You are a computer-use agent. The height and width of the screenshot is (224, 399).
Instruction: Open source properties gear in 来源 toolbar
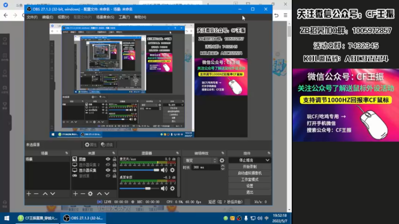coord(90,194)
